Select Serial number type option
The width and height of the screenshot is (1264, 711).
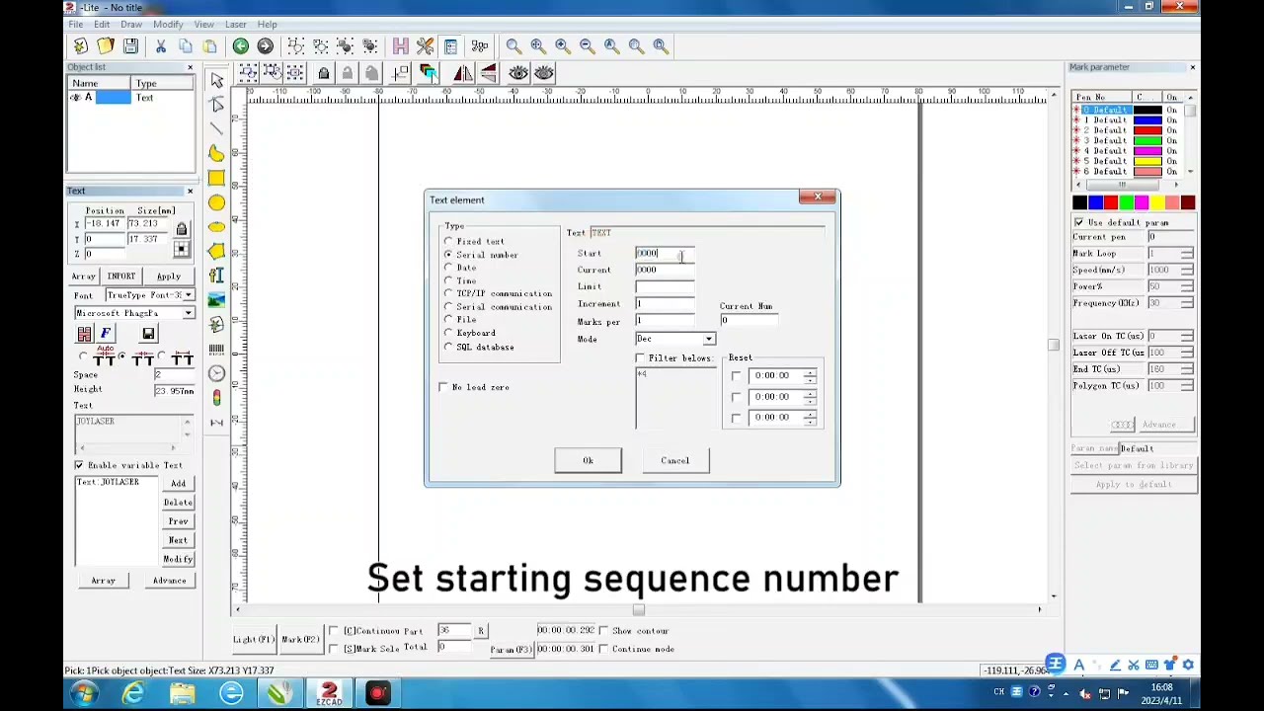(481, 255)
